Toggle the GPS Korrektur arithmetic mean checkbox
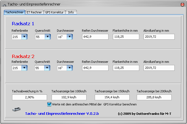 pos(49,104)
